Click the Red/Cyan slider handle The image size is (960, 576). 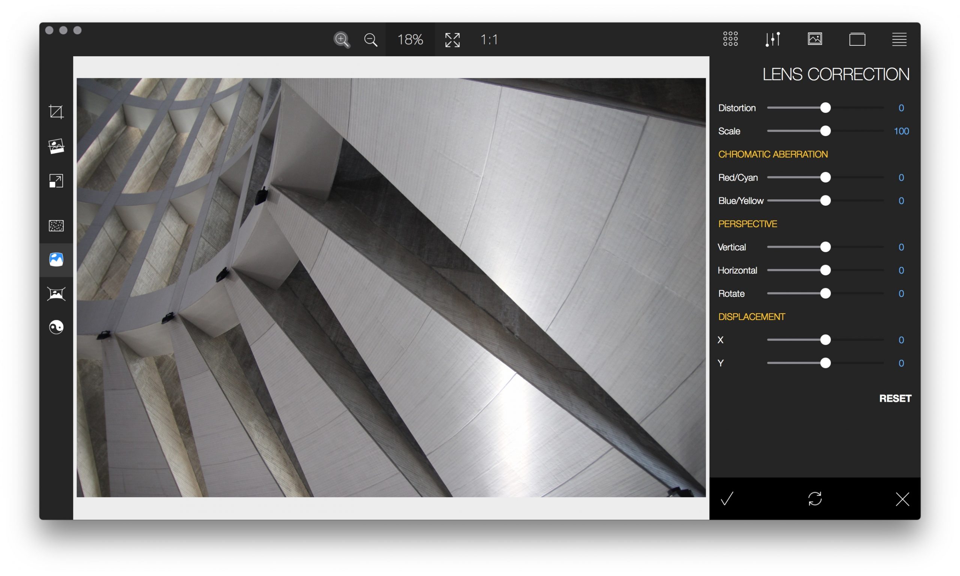(825, 177)
